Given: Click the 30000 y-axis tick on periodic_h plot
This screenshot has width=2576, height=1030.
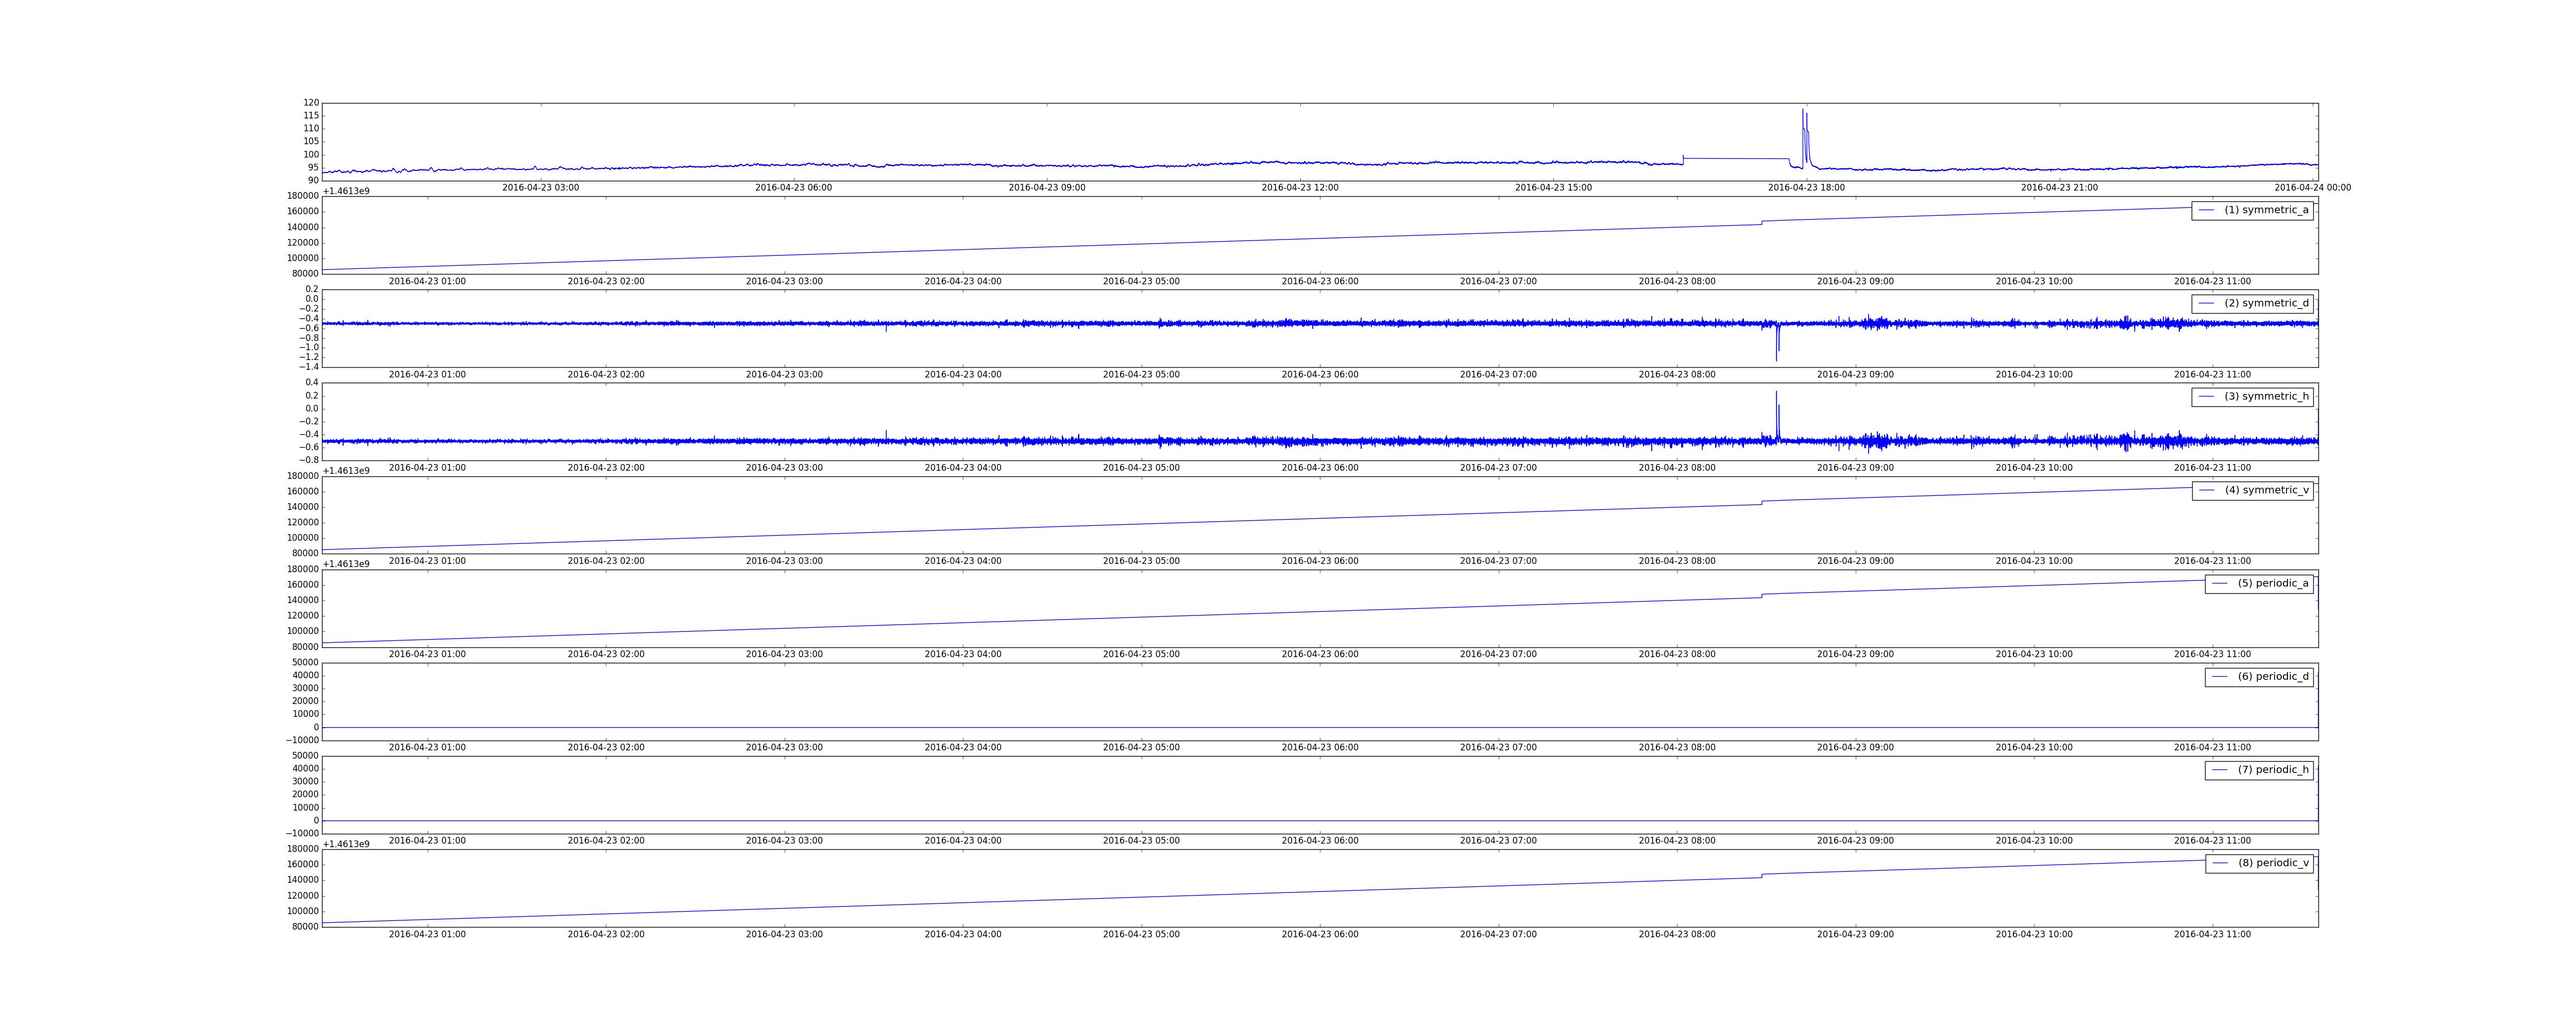Looking at the screenshot, I should point(305,782).
